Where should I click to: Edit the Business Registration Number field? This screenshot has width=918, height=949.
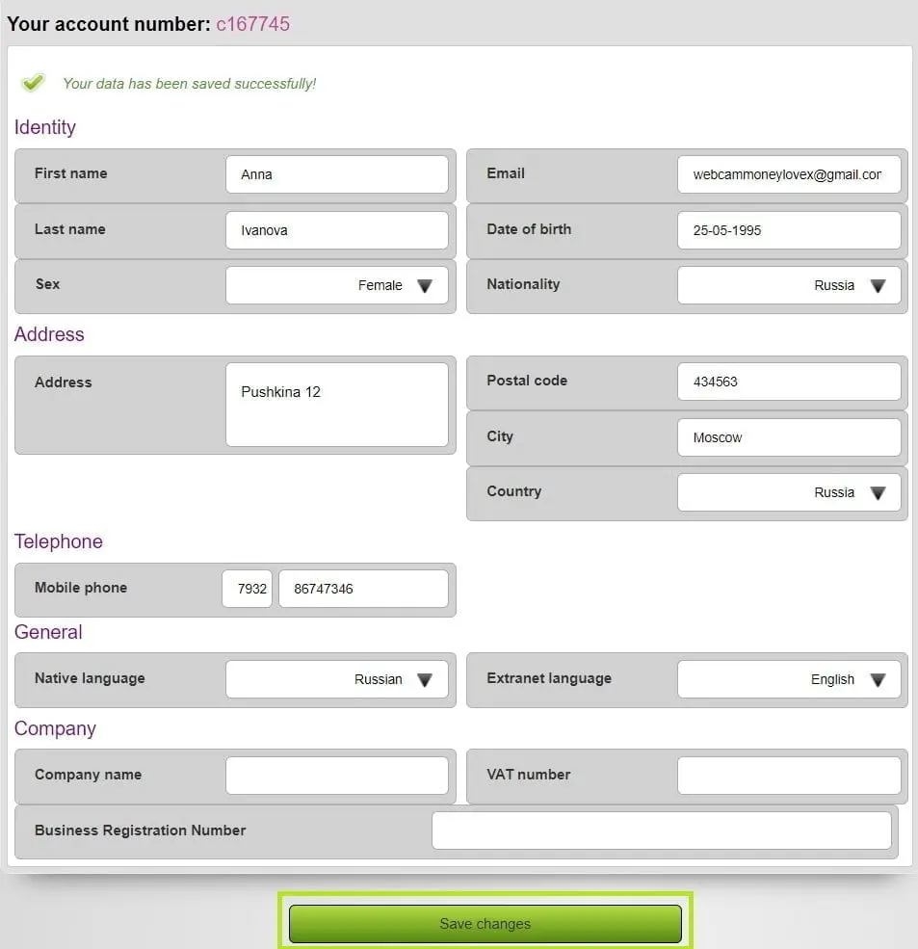662,830
